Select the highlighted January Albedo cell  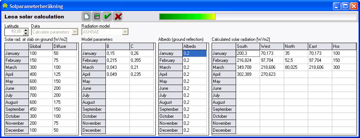point(195,53)
